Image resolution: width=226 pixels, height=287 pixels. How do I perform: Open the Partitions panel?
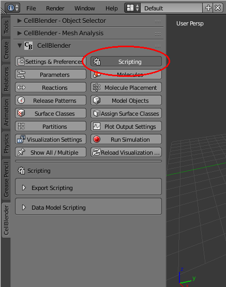[x=51, y=127]
